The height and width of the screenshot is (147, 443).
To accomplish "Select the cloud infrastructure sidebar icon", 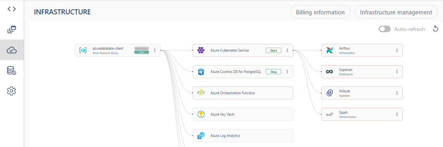I will (12, 50).
